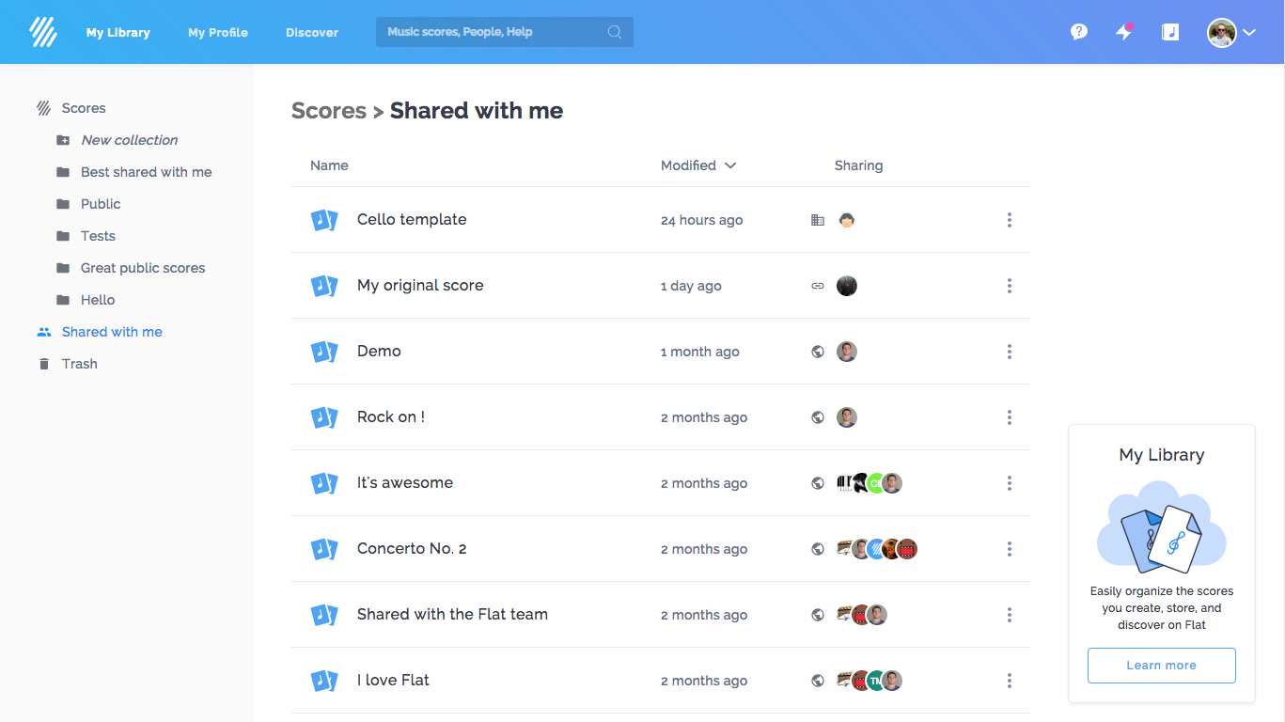Click the Cello template score icon
Image resolution: width=1285 pixels, height=722 pixels.
coord(324,220)
